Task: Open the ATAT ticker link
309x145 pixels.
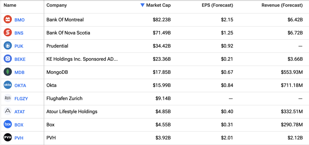Action: point(20,112)
